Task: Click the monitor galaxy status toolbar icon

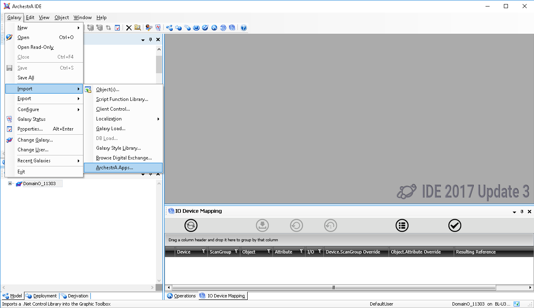Action: click(158, 28)
